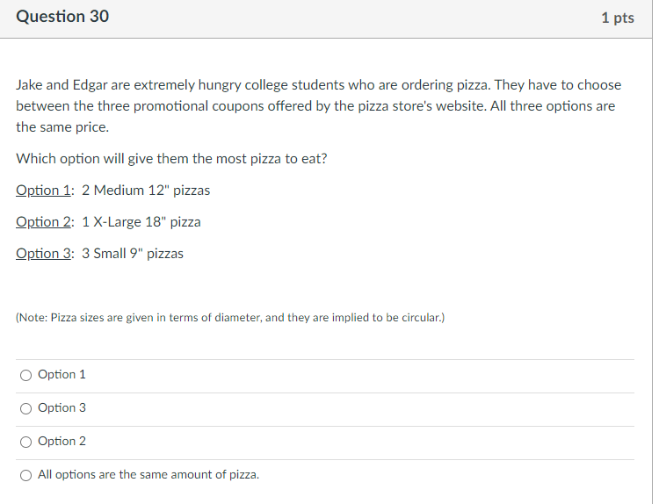Select the Option 3 radio button
Image resolution: width=659 pixels, height=504 pixels.
click(x=26, y=408)
